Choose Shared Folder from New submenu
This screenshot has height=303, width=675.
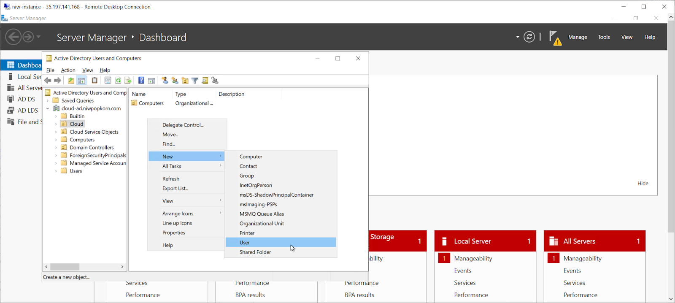click(x=281, y=252)
